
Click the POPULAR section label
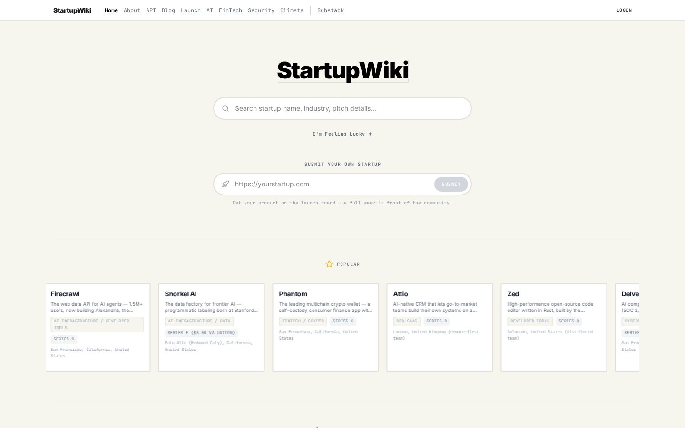pos(348,264)
